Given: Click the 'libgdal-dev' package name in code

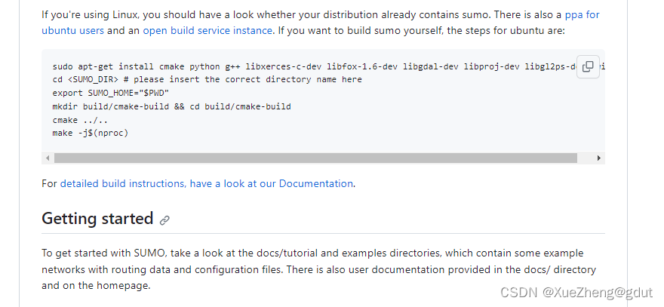Looking at the screenshot, I should [431, 66].
